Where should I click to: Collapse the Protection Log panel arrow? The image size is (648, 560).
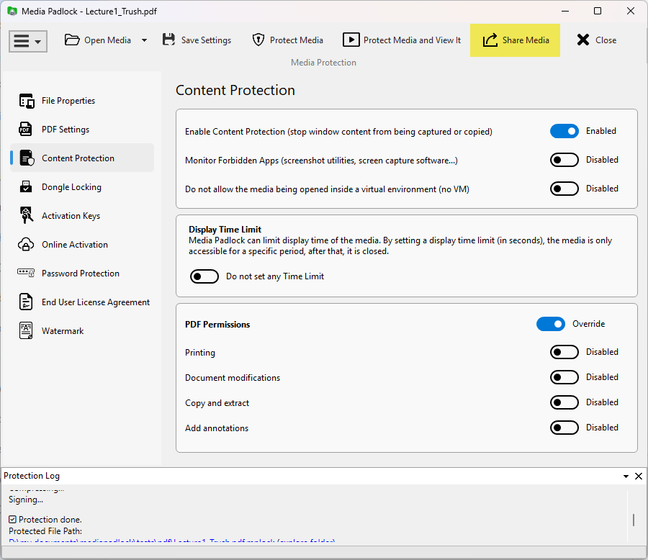(626, 477)
